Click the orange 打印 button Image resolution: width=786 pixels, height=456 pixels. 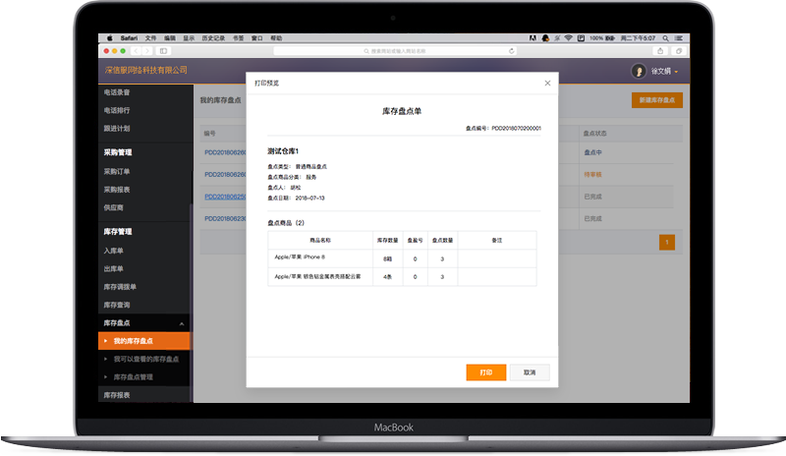tap(486, 373)
